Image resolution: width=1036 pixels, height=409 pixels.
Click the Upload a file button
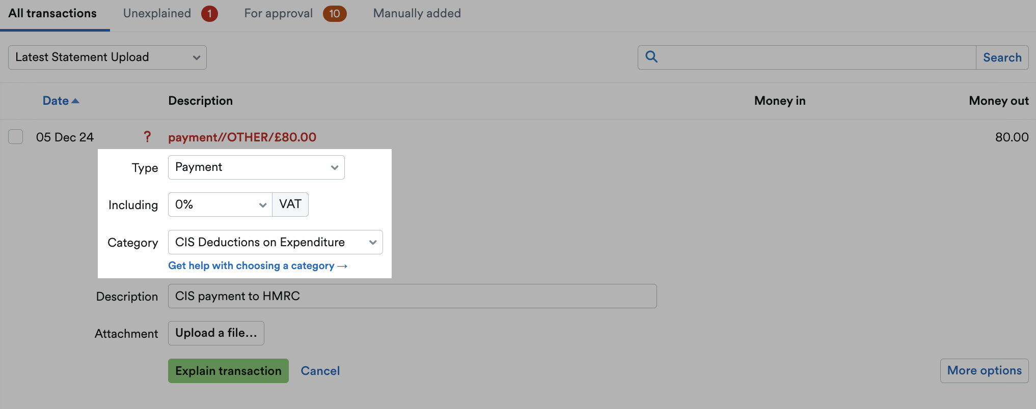216,333
